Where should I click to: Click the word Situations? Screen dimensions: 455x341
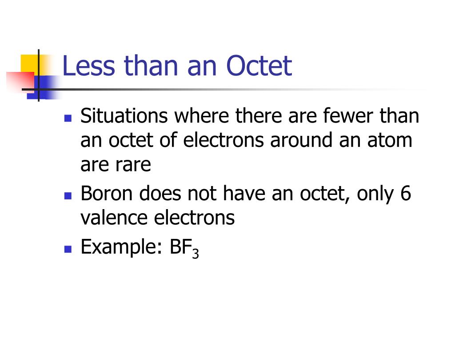[x=124, y=116]
